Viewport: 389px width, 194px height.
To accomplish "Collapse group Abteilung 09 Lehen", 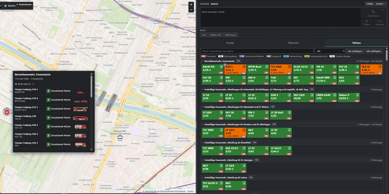I will click(203, 178).
